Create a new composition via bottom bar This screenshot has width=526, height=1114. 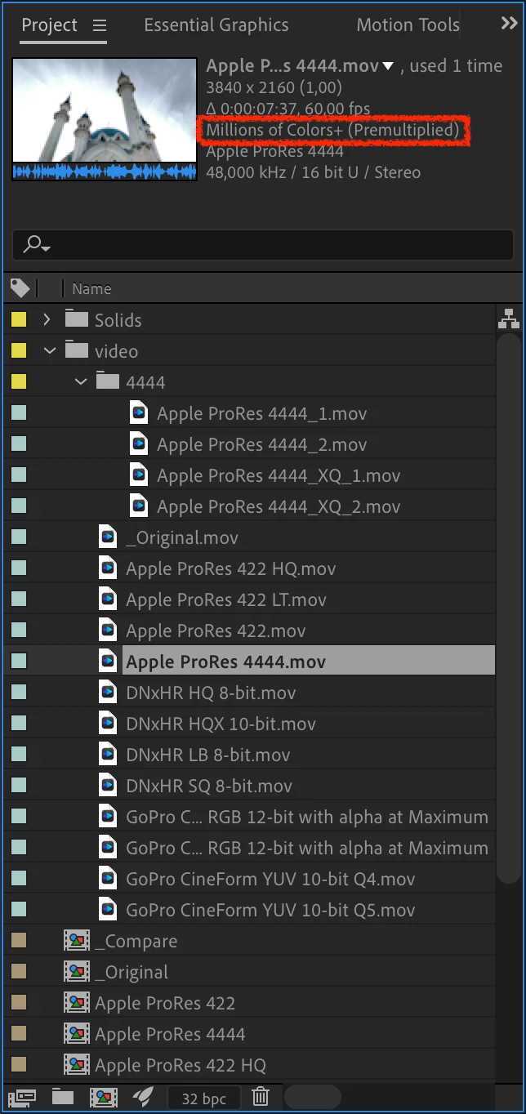coord(103,1097)
